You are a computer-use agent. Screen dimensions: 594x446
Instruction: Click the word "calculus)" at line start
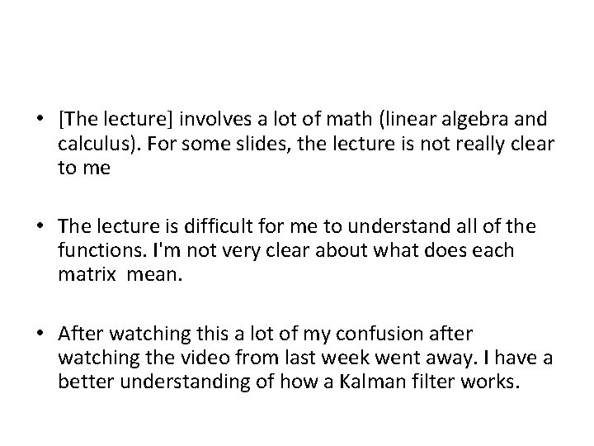click(99, 144)
